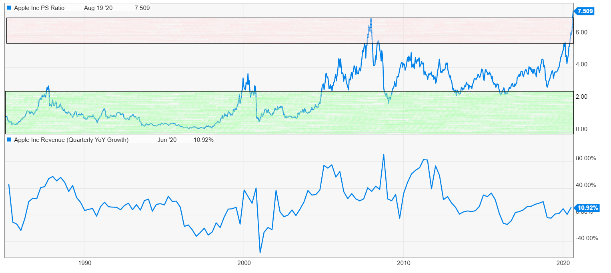Click the 'Aug 19 '20' date in top legend

[98, 8]
